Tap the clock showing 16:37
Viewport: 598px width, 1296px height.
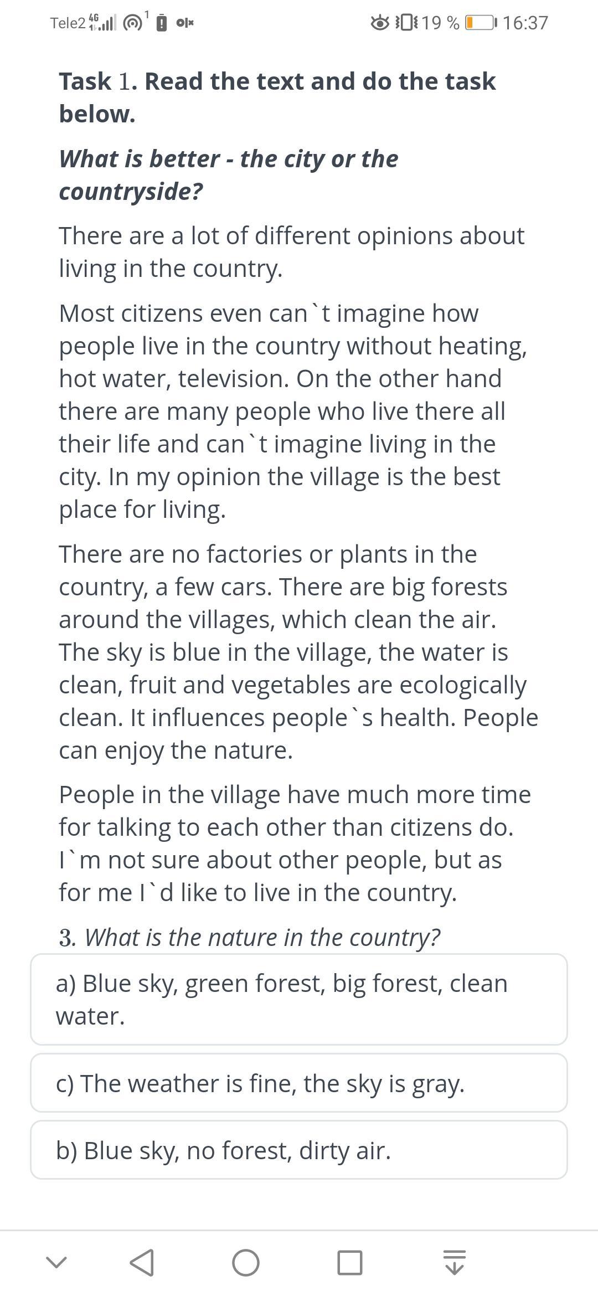pyautogui.click(x=525, y=23)
